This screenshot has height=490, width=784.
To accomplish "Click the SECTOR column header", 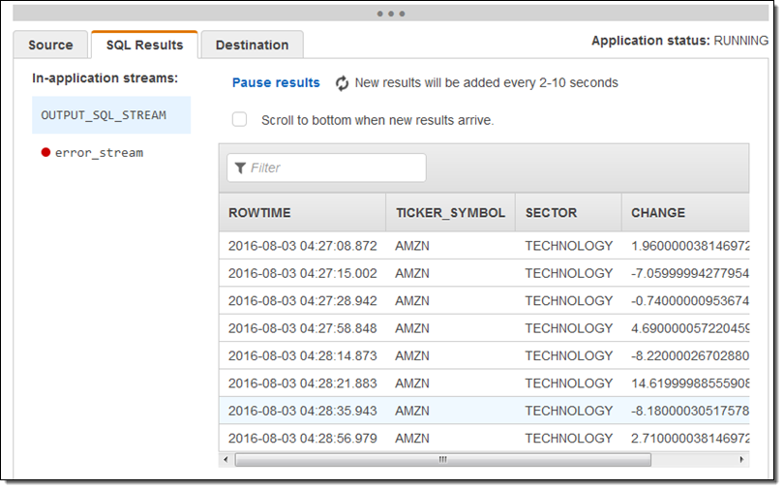I will click(x=551, y=212).
